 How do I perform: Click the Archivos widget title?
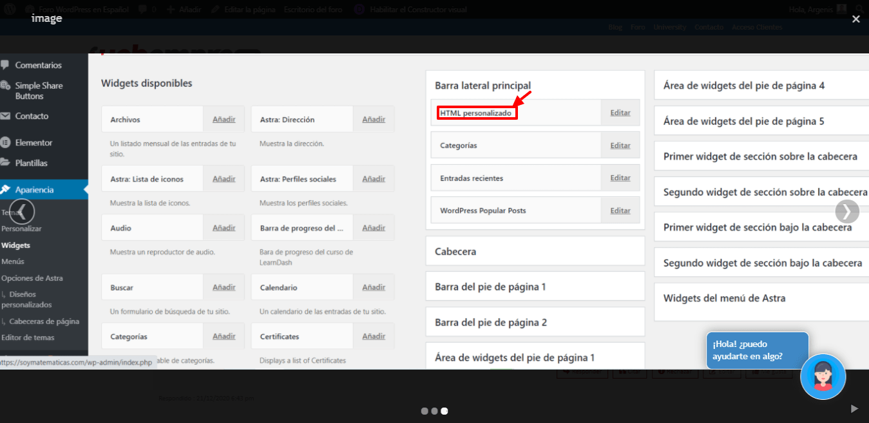click(x=125, y=120)
